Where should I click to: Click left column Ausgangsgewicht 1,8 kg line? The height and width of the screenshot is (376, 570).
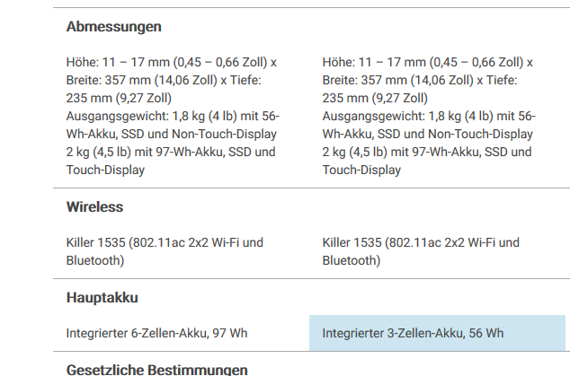173,116
